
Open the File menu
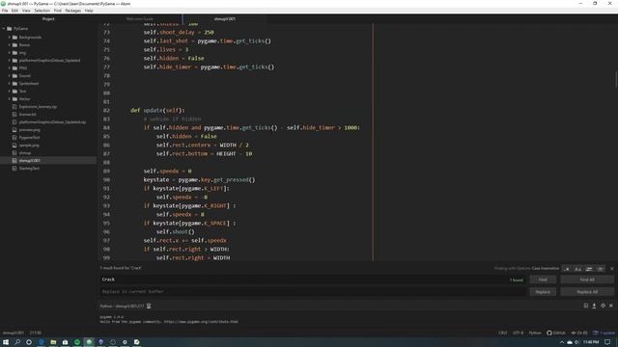pos(5,11)
